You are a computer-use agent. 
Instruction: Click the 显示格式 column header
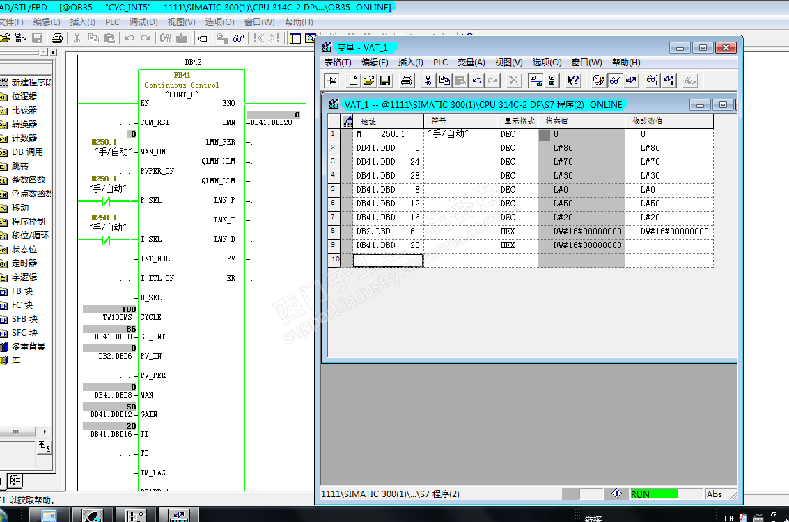(517, 121)
